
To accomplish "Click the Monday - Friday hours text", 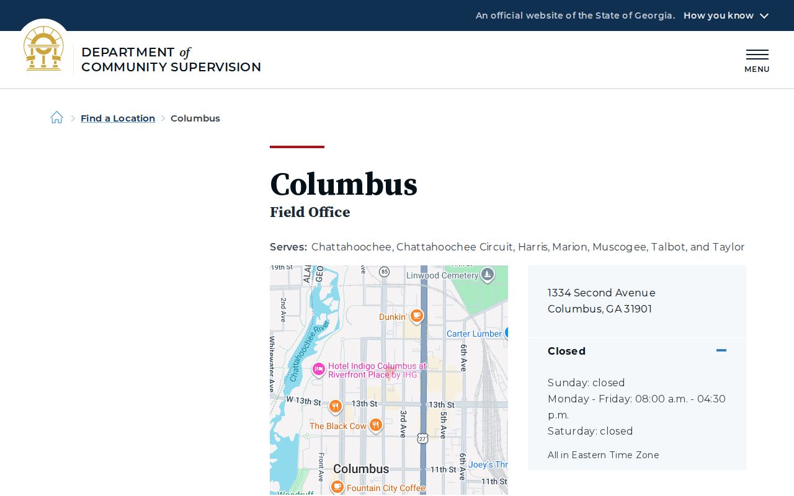I will pos(636,407).
